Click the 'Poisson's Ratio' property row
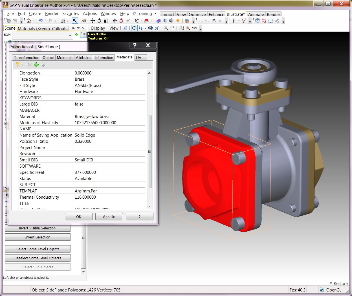The image size is (352, 296). click(x=82, y=141)
